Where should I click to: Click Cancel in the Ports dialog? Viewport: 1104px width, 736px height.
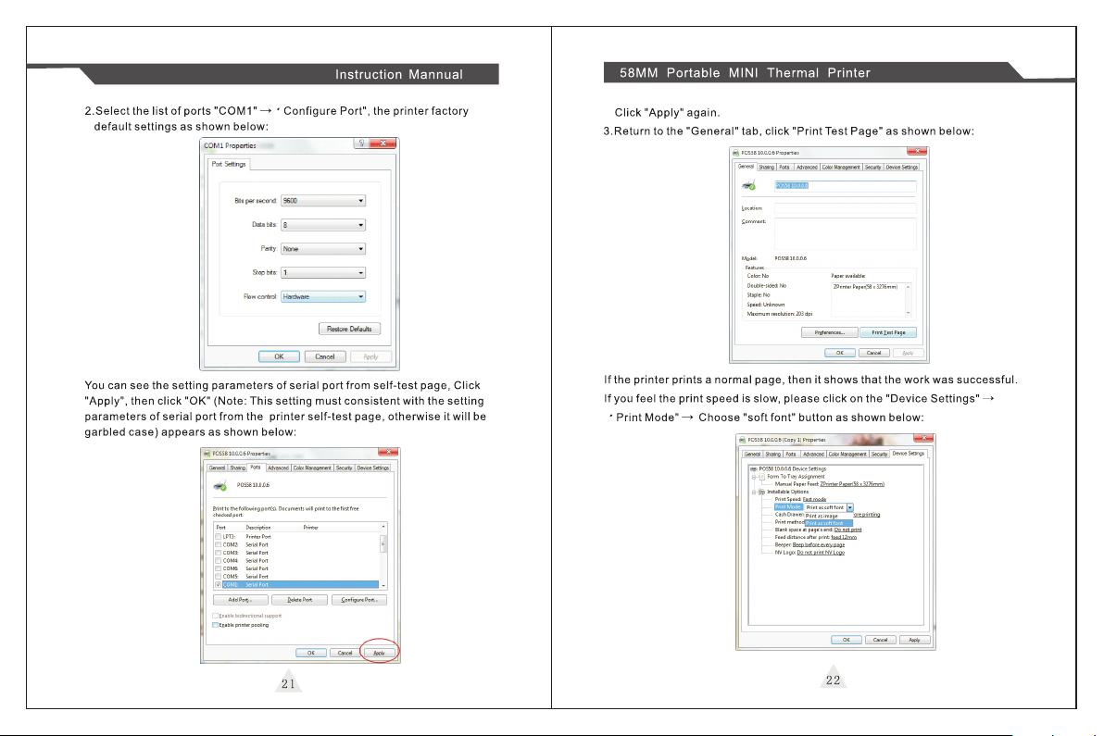click(345, 653)
